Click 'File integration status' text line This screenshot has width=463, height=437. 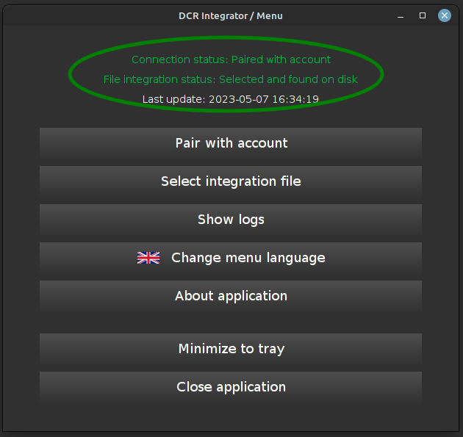231,79
